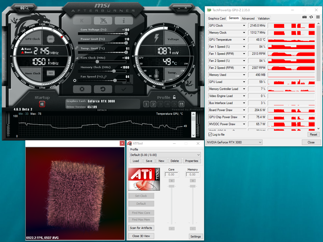Toggle fan speed Auto mode

128,83
